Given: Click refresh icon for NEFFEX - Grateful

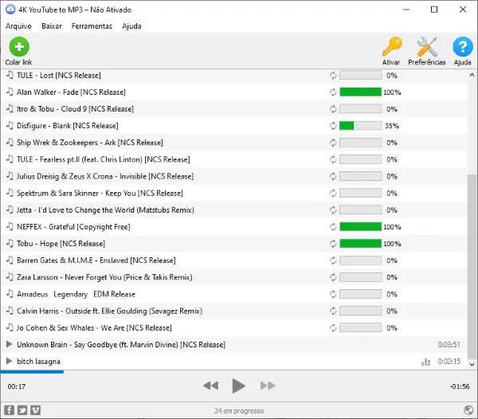Looking at the screenshot, I should [333, 227].
